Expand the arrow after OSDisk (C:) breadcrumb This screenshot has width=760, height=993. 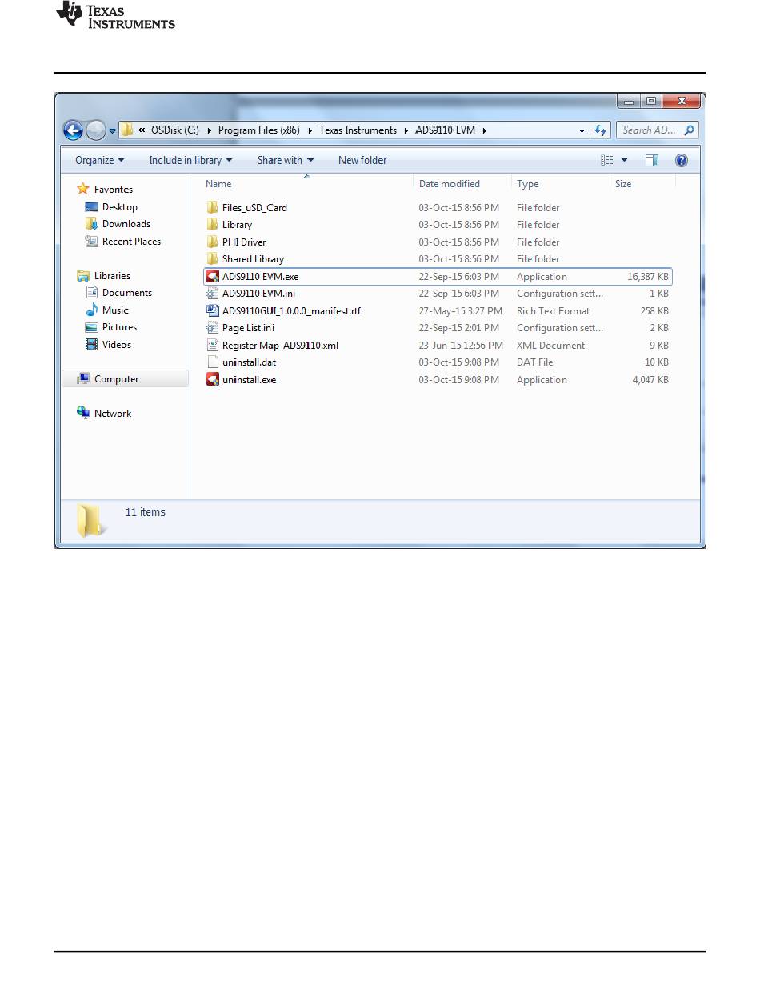[x=209, y=130]
